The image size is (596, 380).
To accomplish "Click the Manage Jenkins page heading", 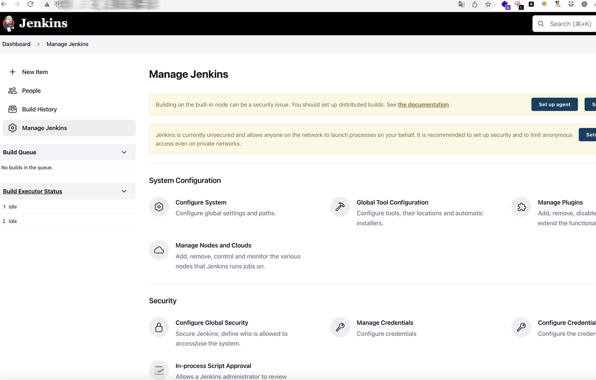I will coord(189,74).
